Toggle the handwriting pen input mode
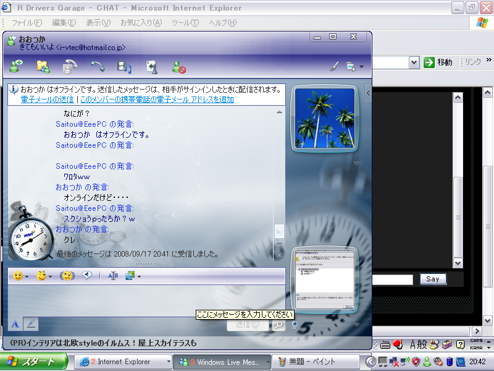This screenshot has width=494, height=371. pyautogui.click(x=31, y=323)
